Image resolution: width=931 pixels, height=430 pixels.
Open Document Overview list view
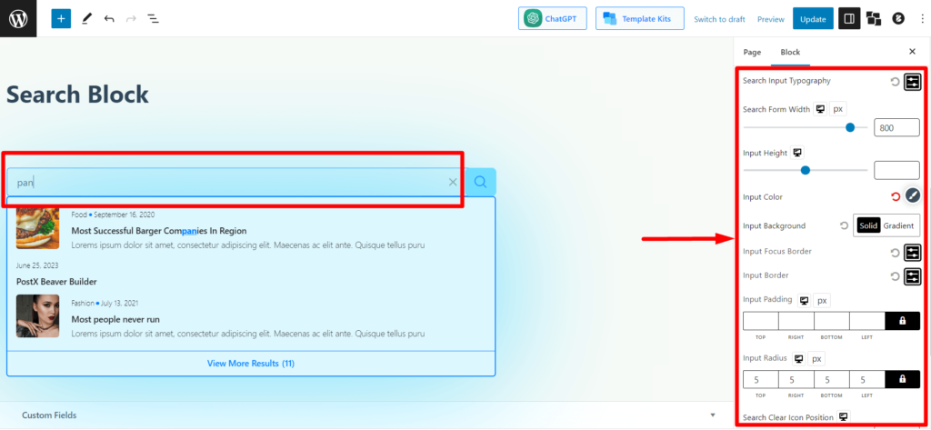tap(153, 18)
